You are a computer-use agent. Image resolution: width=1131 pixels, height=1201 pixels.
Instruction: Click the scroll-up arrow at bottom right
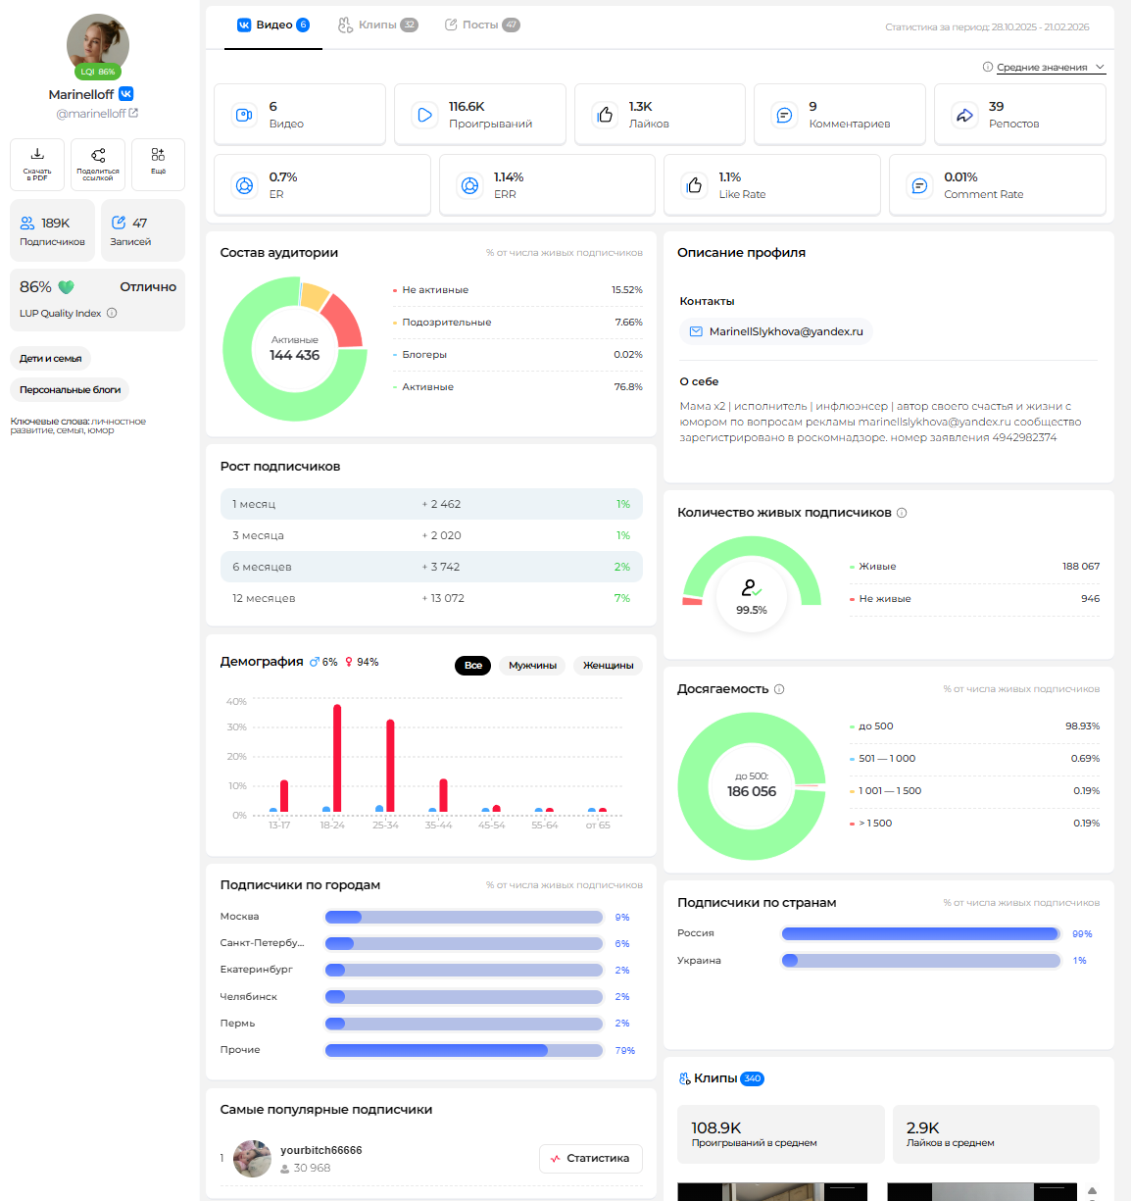point(1092,1191)
